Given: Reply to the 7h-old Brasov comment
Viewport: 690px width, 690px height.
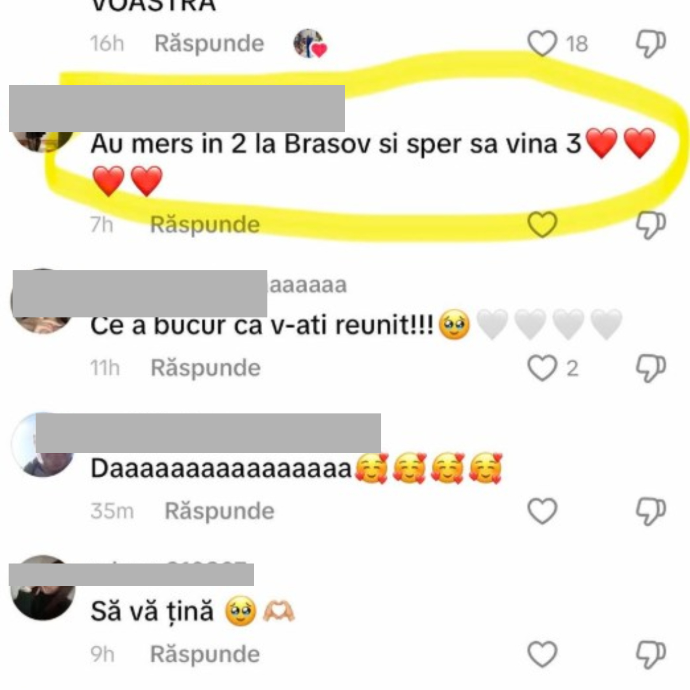Looking at the screenshot, I should pyautogui.click(x=205, y=224).
